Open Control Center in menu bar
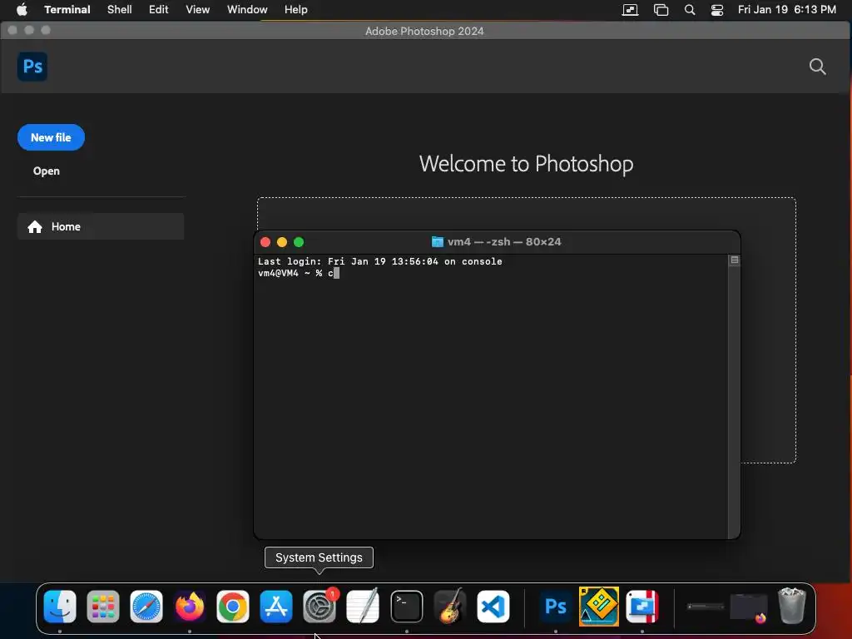The width and height of the screenshot is (852, 639). pos(717,10)
